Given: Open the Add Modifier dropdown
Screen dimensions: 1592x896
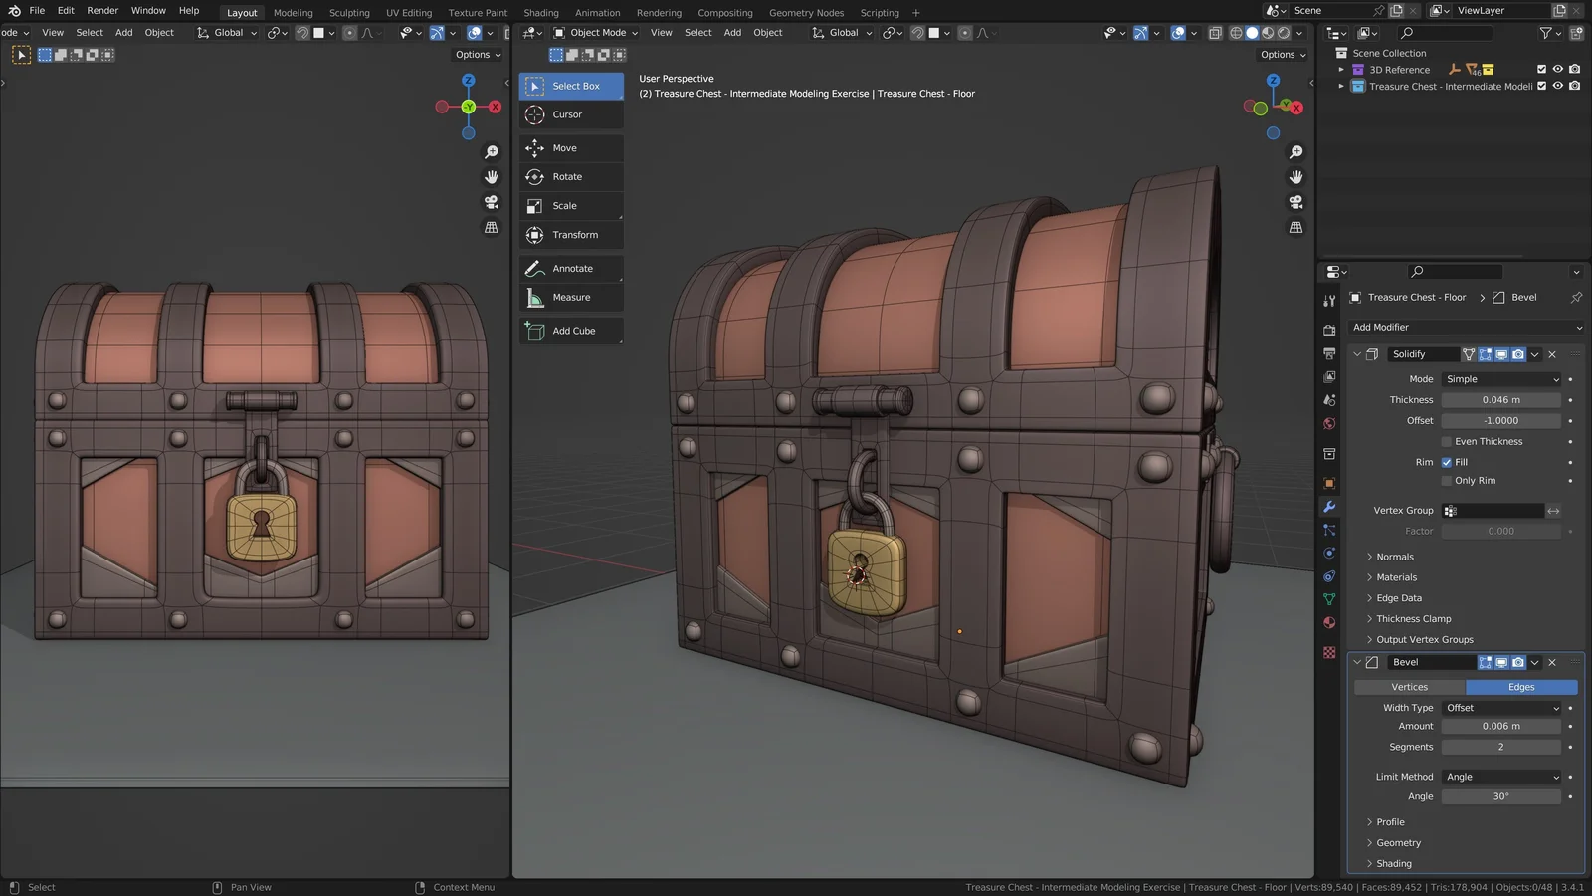Looking at the screenshot, I should click(x=1465, y=327).
